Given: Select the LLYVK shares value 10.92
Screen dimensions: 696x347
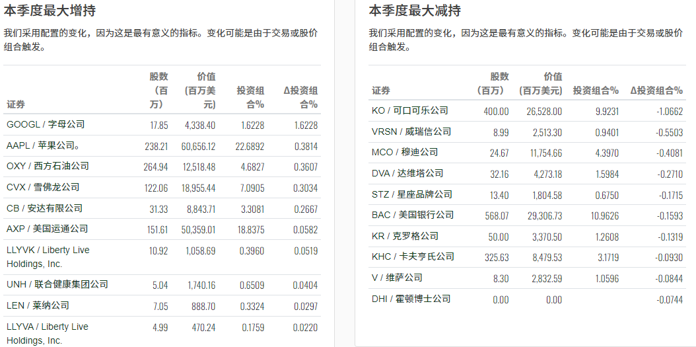Looking at the screenshot, I should coord(160,251).
